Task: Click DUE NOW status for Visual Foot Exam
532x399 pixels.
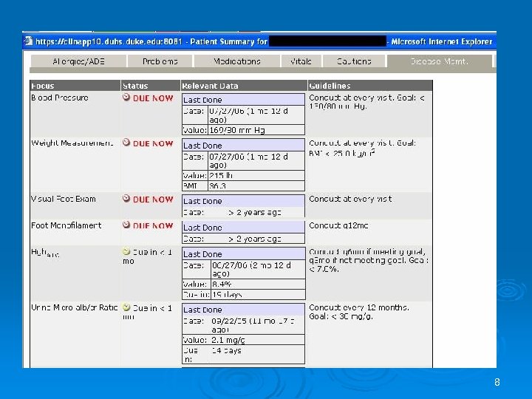Action: coord(153,199)
